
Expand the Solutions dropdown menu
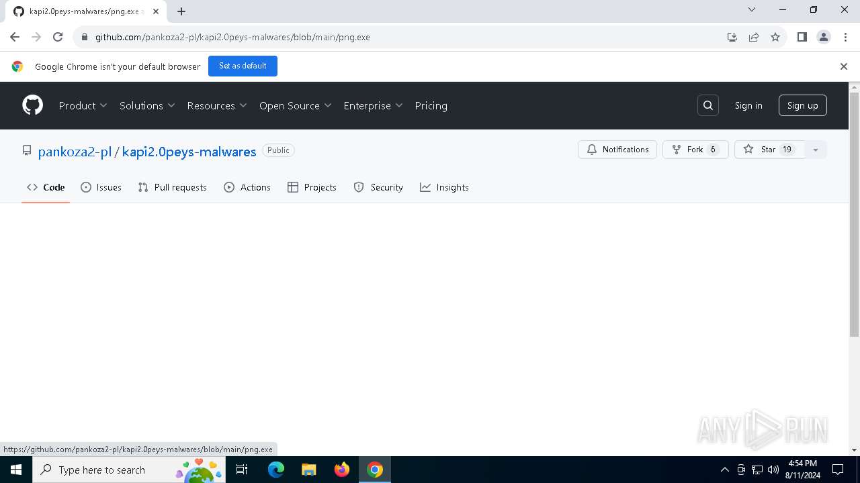pyautogui.click(x=147, y=105)
